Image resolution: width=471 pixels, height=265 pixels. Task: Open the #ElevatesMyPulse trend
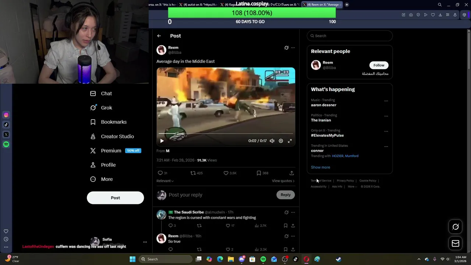(x=327, y=135)
